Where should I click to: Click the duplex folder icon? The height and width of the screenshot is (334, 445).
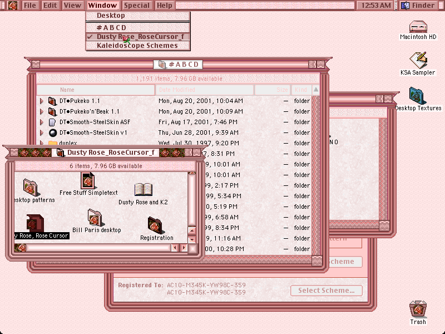point(53,143)
